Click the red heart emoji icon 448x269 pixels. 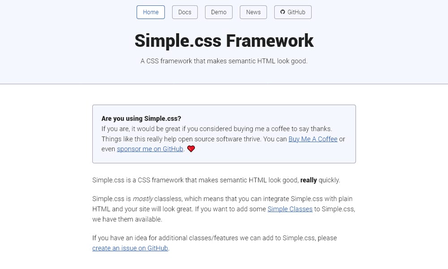[190, 148]
